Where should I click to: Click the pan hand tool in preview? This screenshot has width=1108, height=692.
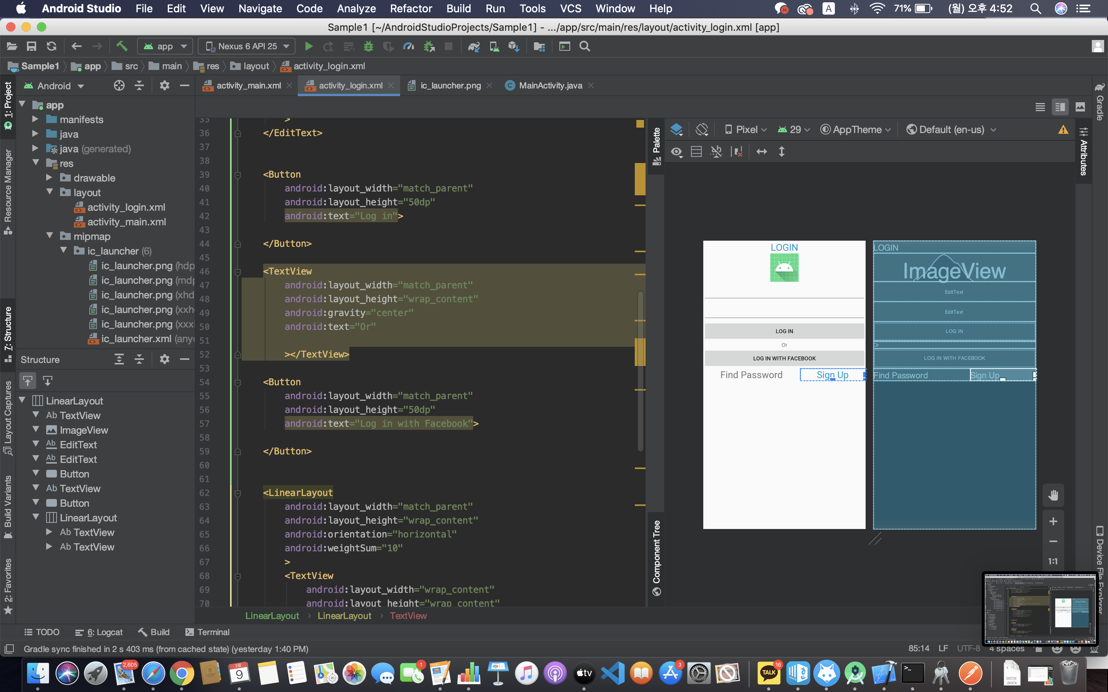coord(1053,496)
